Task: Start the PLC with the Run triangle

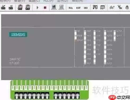Action: click(37, 8)
